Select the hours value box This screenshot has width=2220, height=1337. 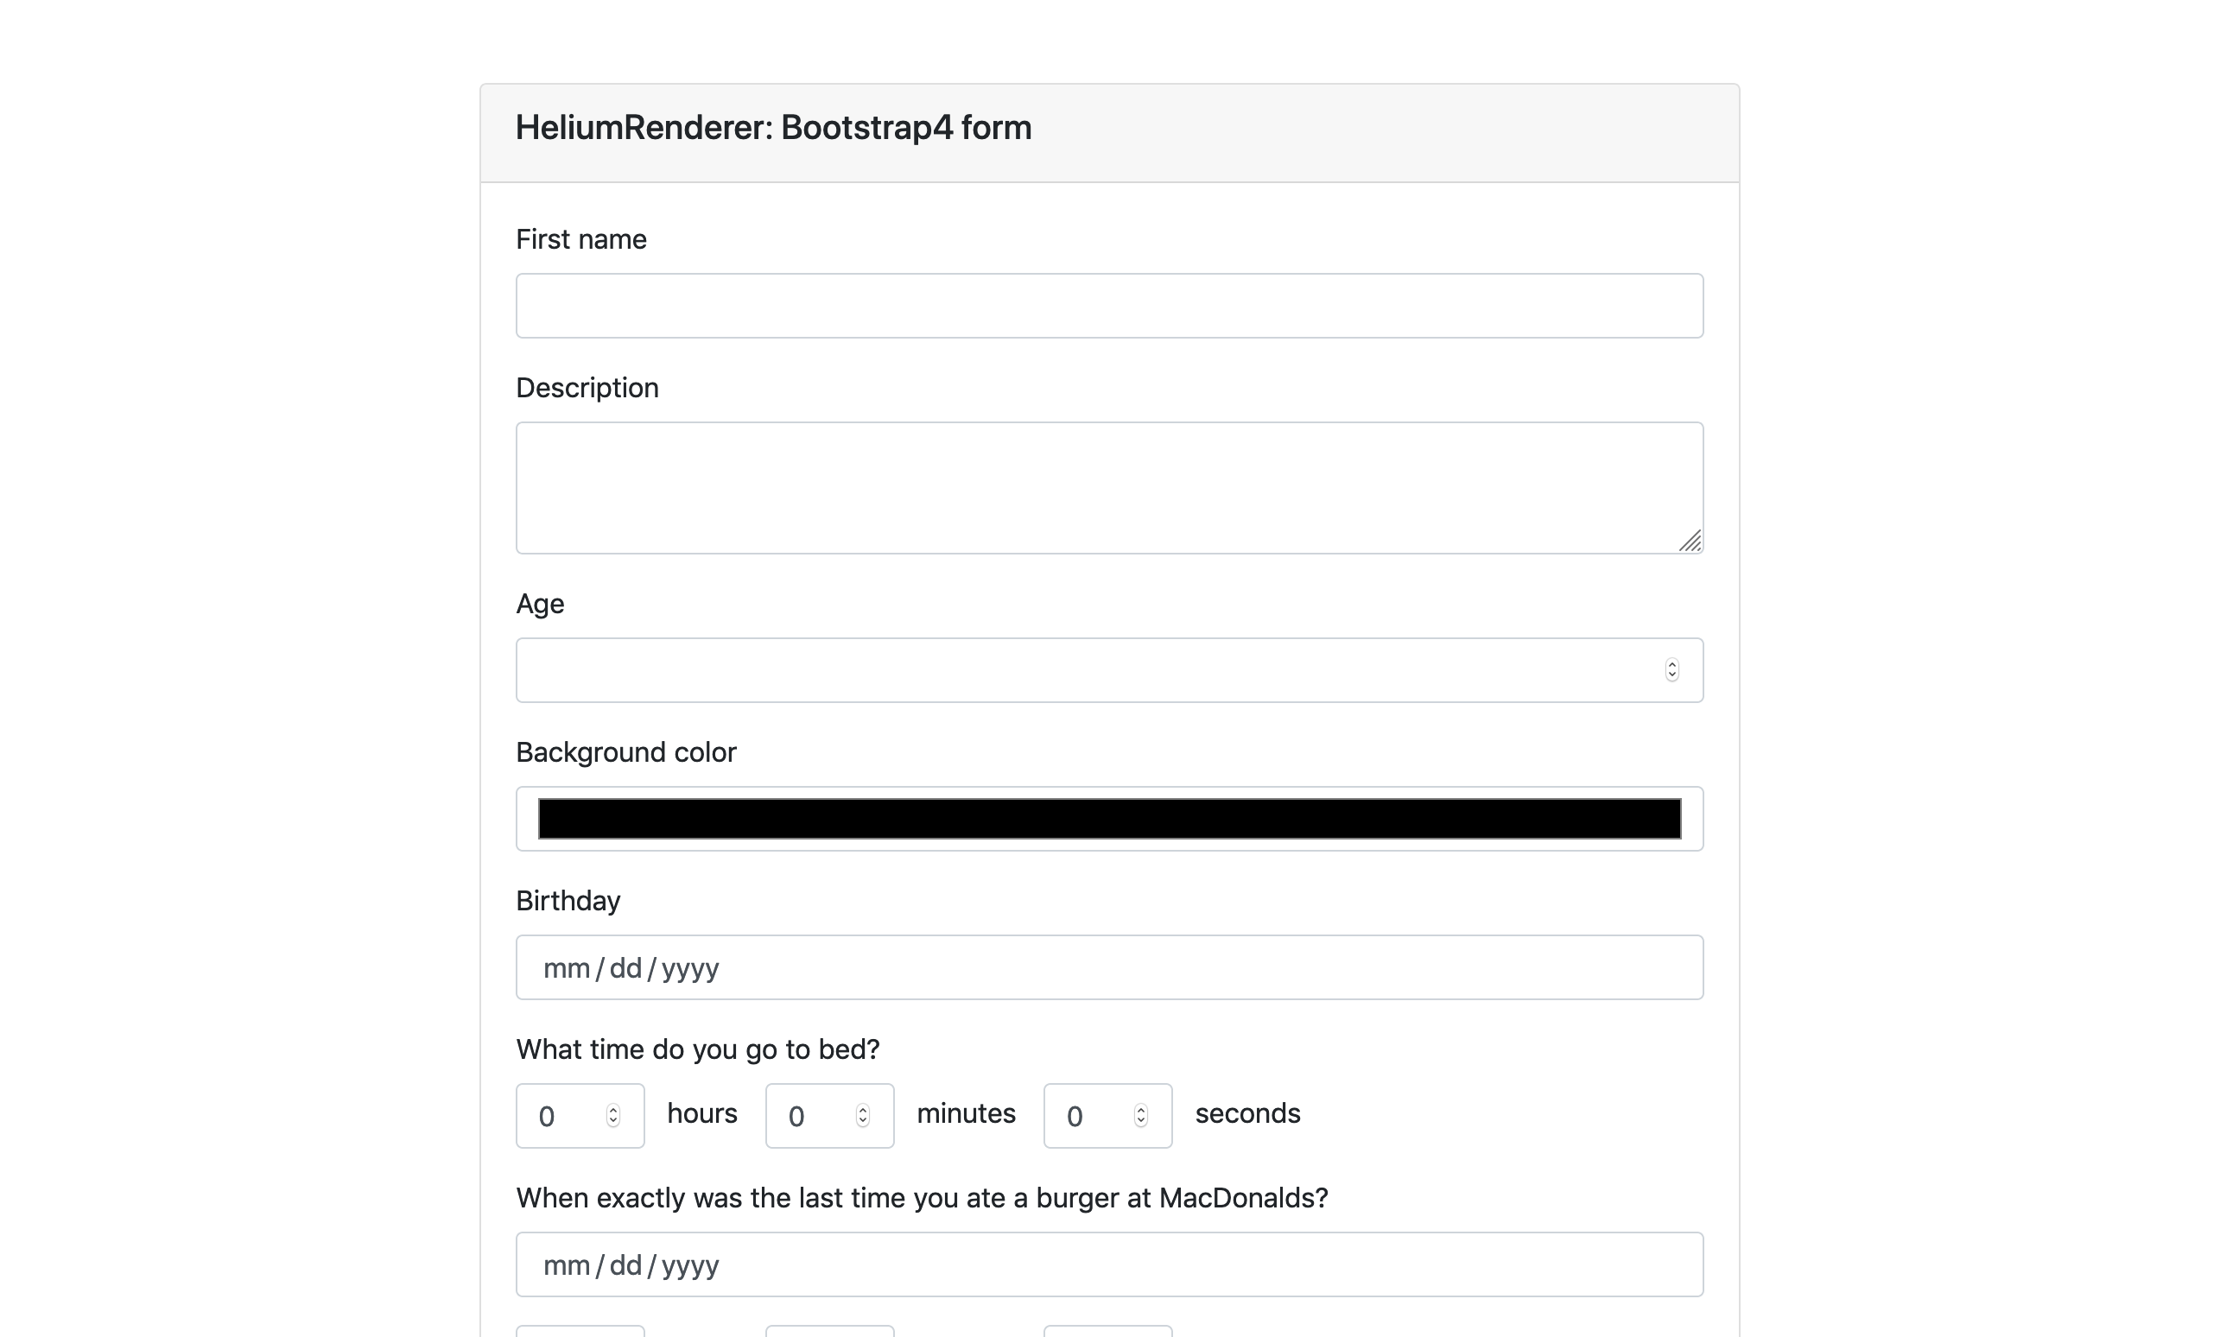point(559,1115)
